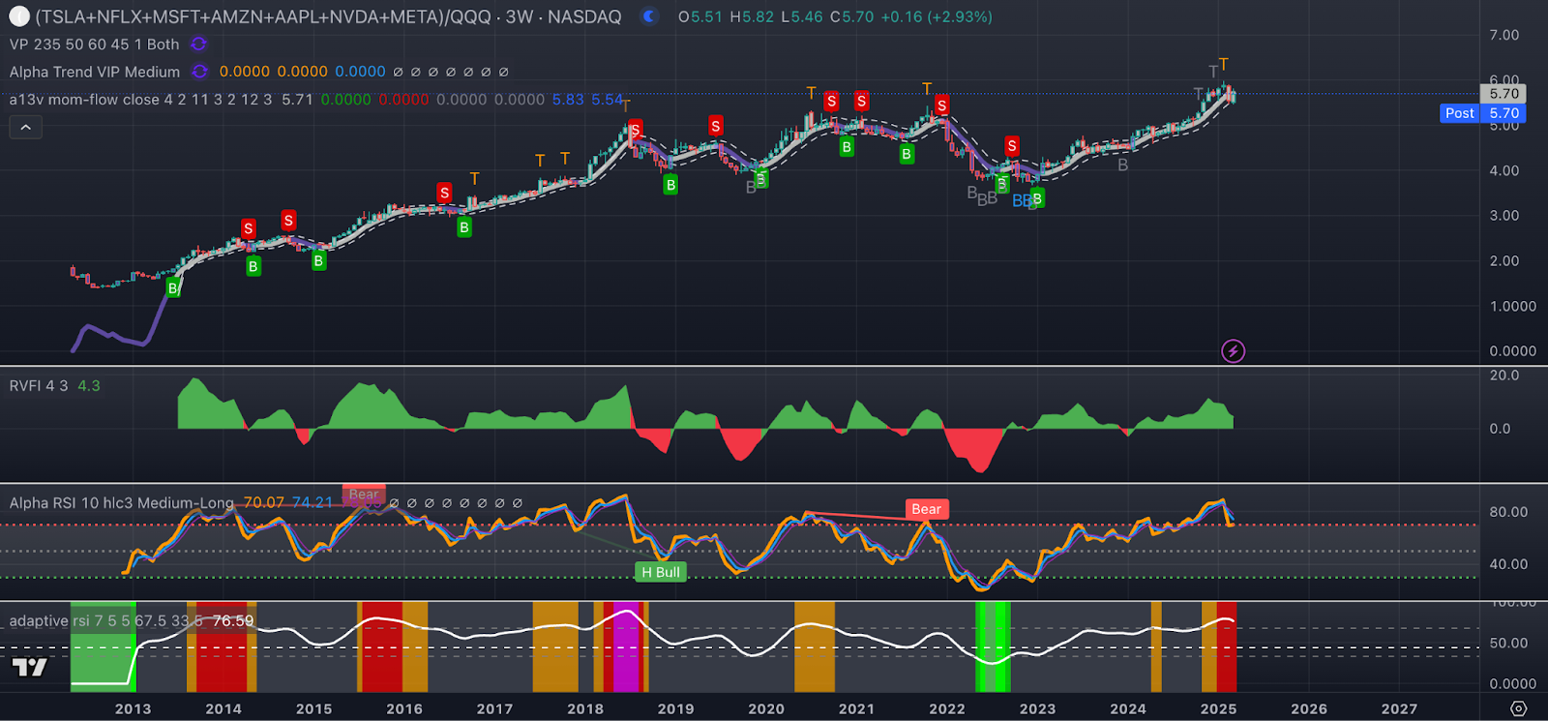Click the blue Post price label
Viewport: 1548px width, 721px height.
pos(1460,113)
